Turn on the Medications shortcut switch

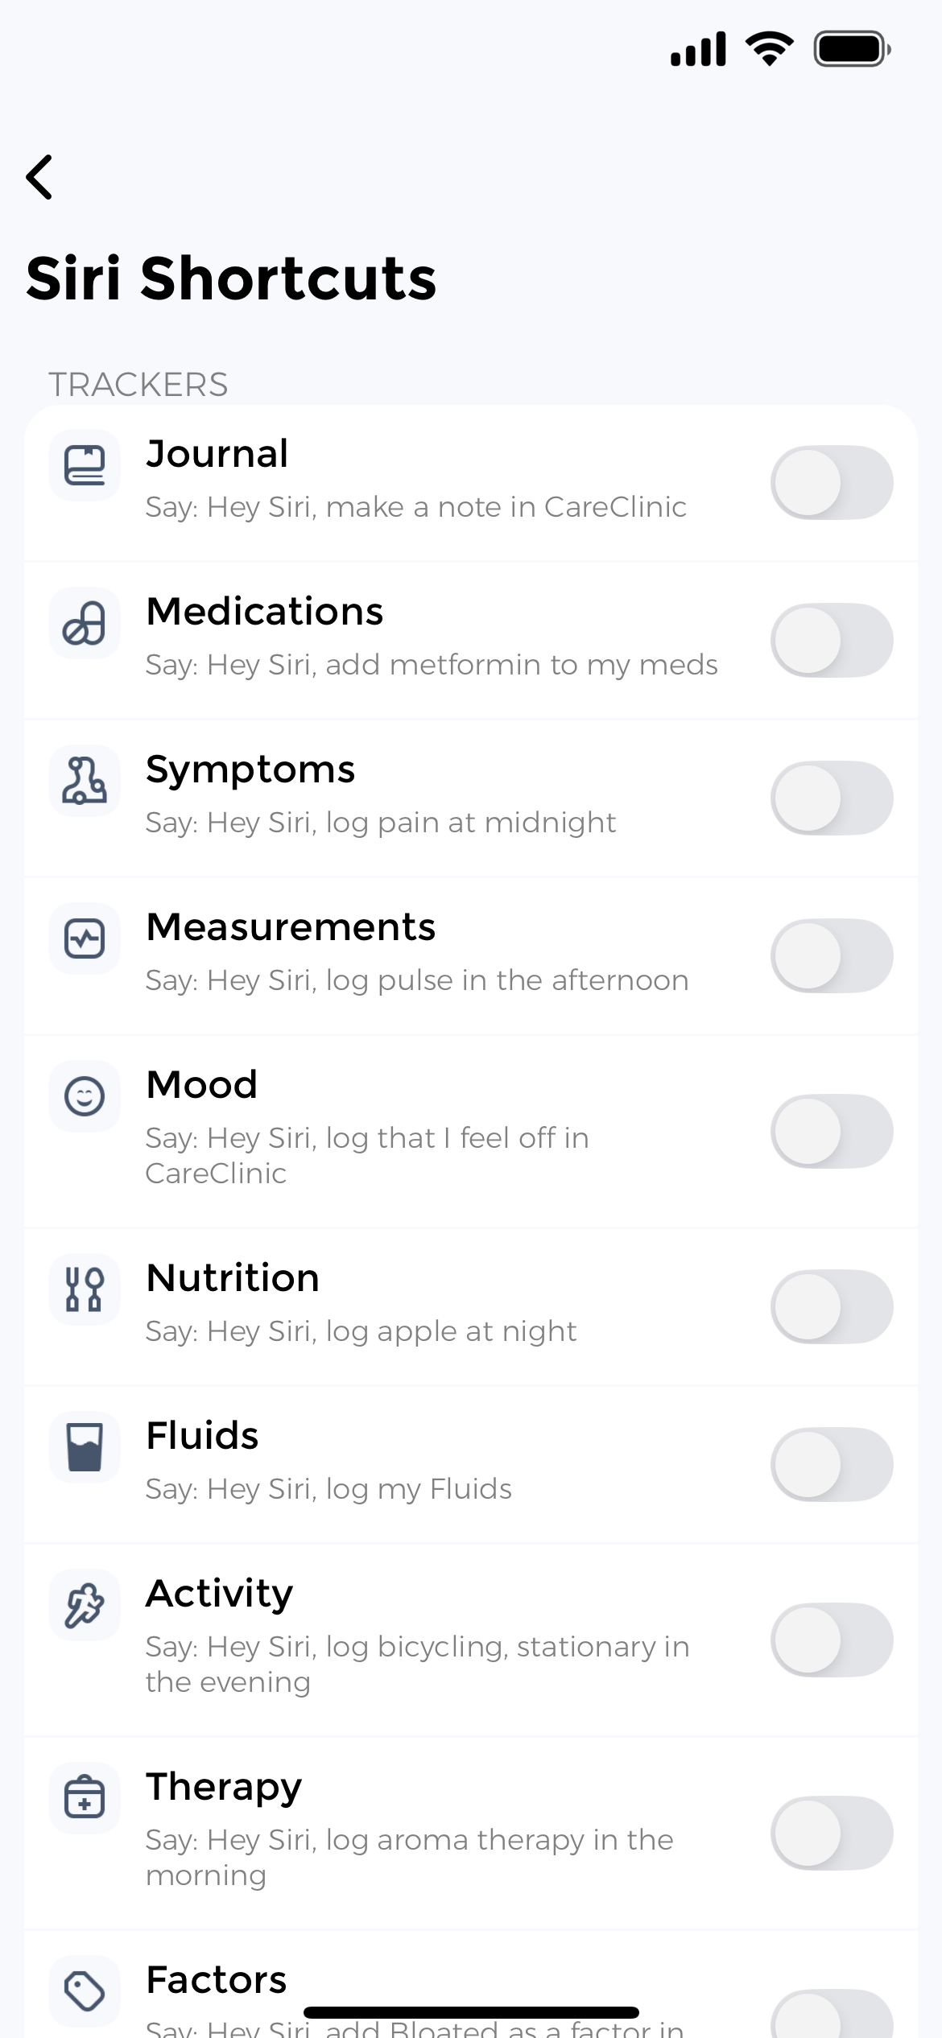tap(832, 640)
